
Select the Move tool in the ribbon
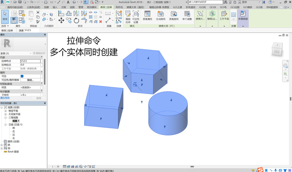click(x=61, y=20)
